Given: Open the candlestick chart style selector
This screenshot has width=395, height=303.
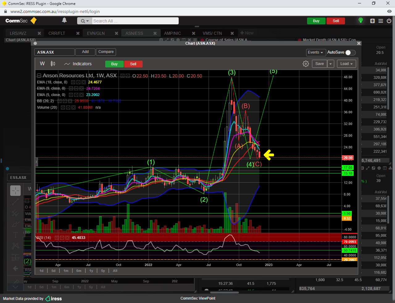Looking at the screenshot, I should click(53, 64).
